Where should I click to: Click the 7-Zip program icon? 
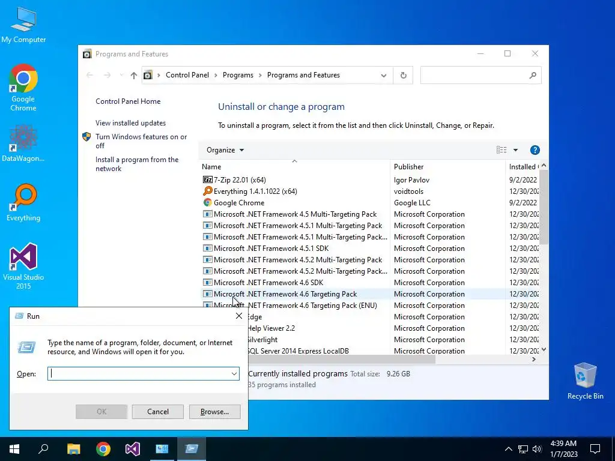(207, 179)
